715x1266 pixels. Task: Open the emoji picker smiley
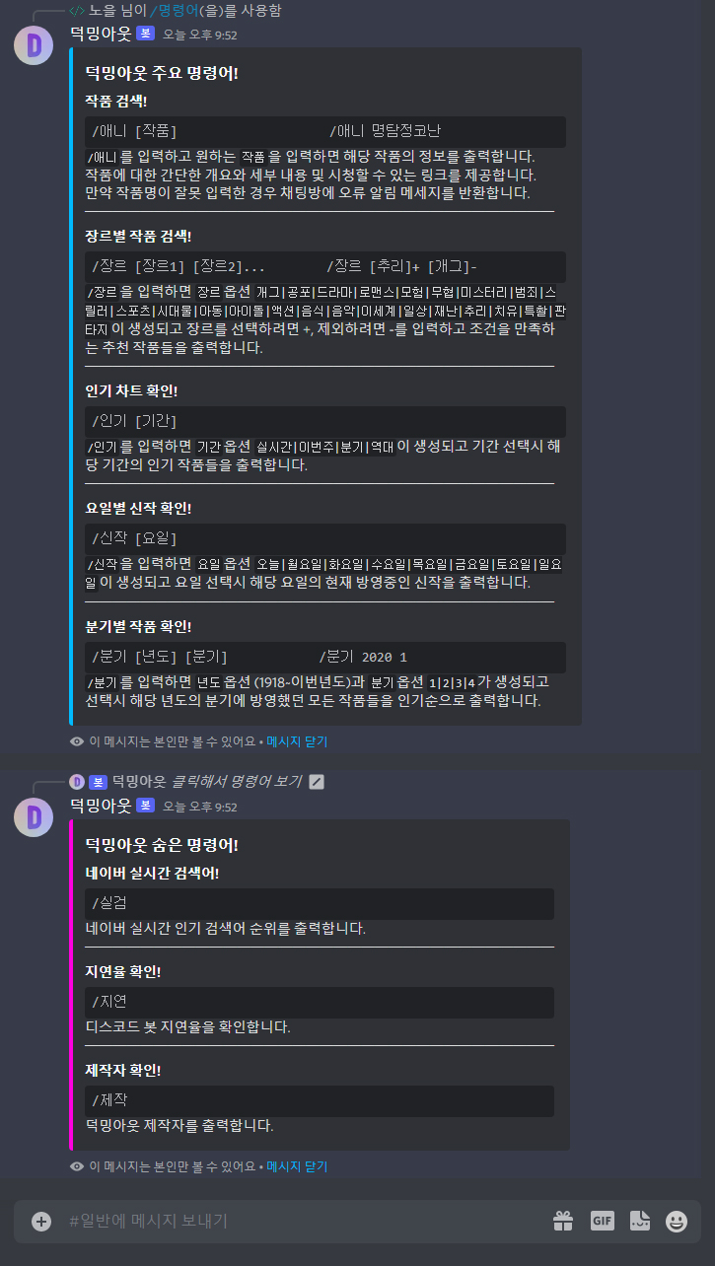click(x=677, y=1221)
